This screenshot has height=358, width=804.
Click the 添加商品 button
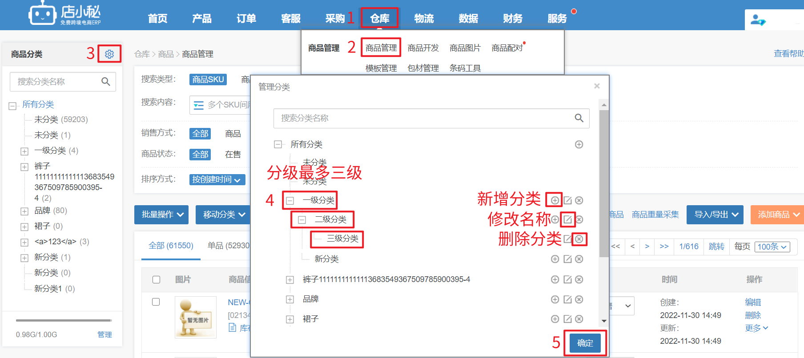click(x=777, y=215)
